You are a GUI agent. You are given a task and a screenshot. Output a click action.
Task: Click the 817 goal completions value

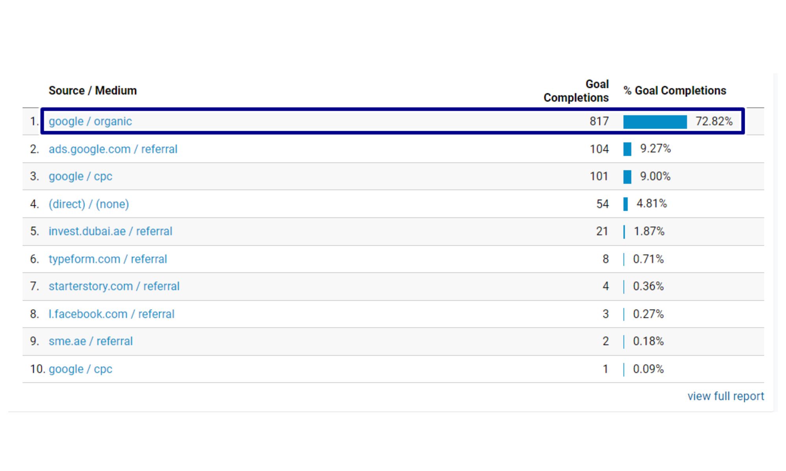(599, 121)
